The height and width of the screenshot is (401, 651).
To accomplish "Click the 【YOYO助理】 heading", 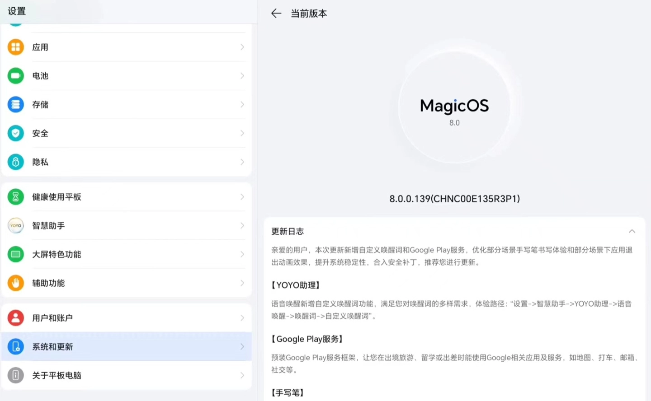I will tap(296, 285).
